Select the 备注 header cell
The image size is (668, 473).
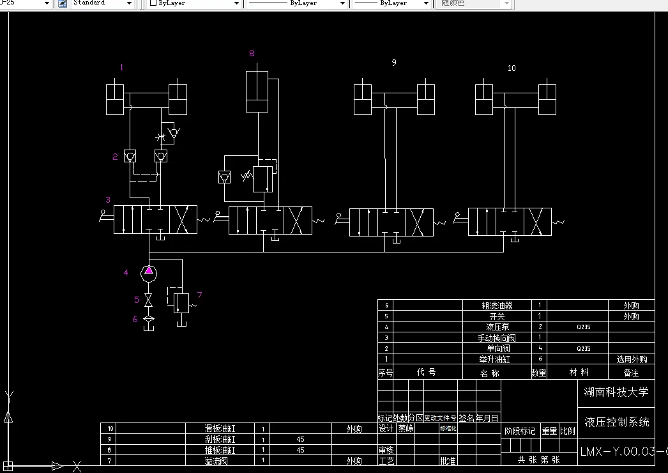[632, 373]
